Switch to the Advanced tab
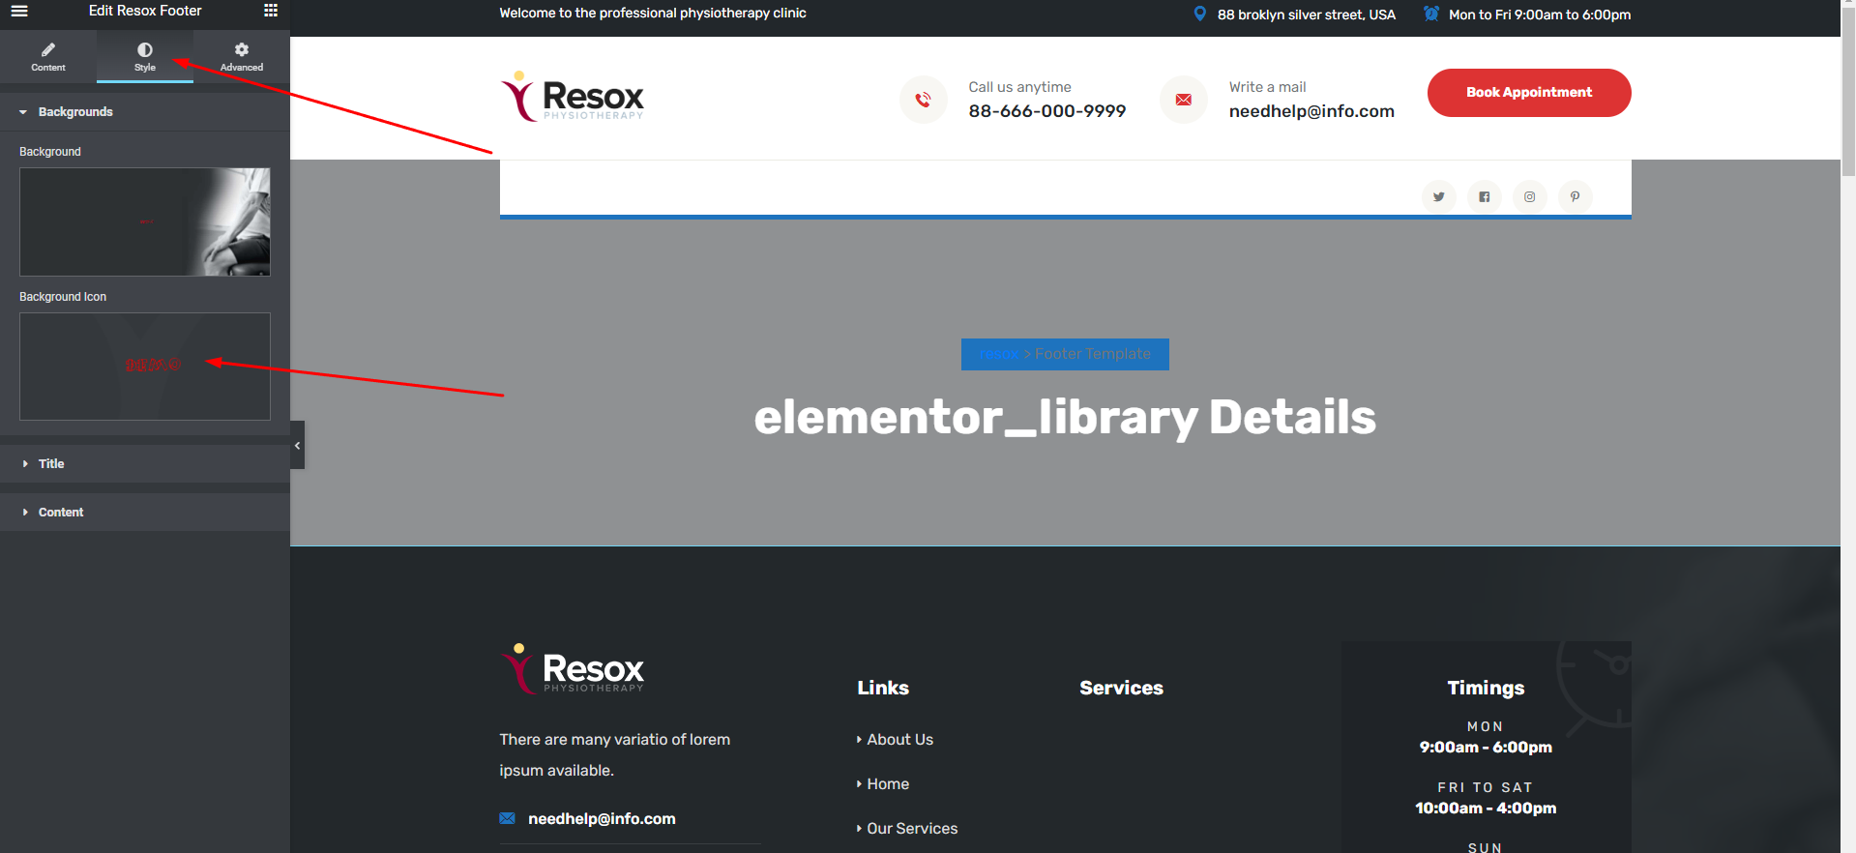The width and height of the screenshot is (1856, 853). (242, 57)
